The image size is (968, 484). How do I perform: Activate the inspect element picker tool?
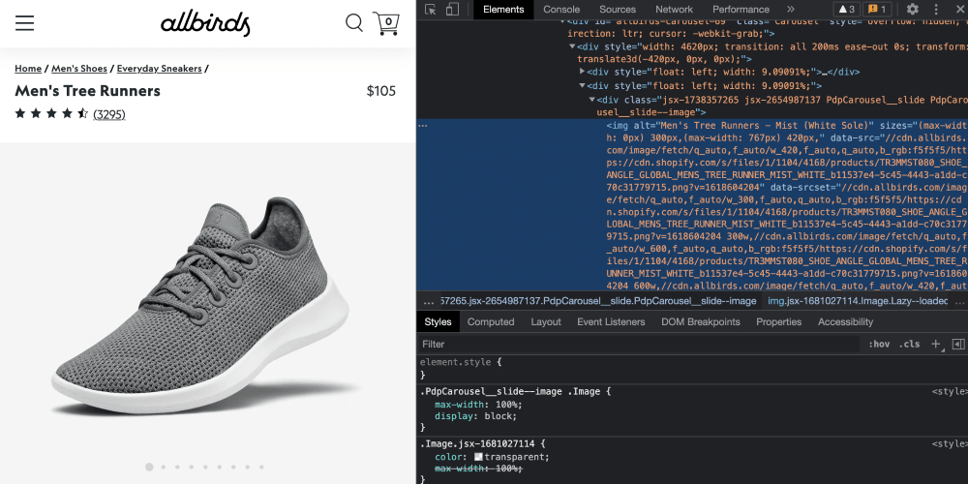tap(431, 10)
